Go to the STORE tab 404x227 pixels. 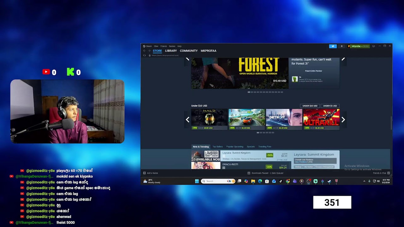pyautogui.click(x=157, y=51)
